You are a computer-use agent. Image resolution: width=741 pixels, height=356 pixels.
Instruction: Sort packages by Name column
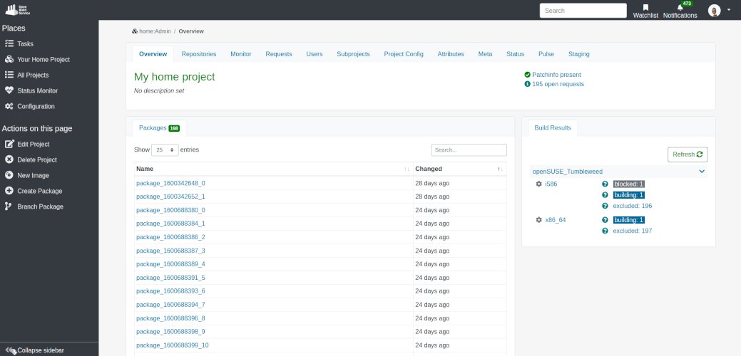coord(407,169)
